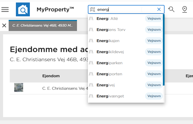Select the Energi Allé suggestion
Viewport: 193px width, 124px height.
[x=125, y=19]
